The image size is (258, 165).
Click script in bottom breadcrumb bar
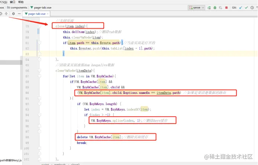tap(45, 164)
